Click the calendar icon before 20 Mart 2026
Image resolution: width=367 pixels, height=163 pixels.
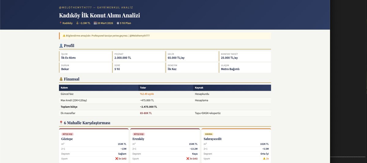coord(95,23)
